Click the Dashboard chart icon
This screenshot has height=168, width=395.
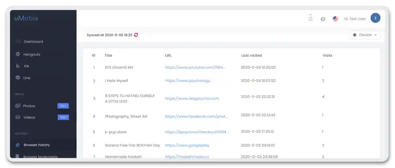(x=18, y=42)
